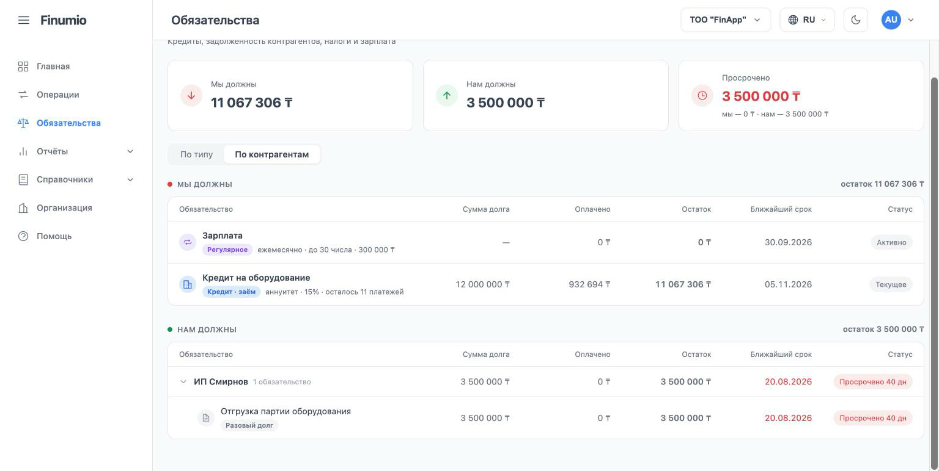Click the Операции arrows icon
Screen dimensions: 939x471
(x=23, y=95)
